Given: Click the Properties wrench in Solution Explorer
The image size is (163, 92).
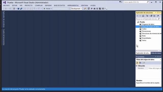Looking at the screenshot, I should pyautogui.click(x=158, y=16).
